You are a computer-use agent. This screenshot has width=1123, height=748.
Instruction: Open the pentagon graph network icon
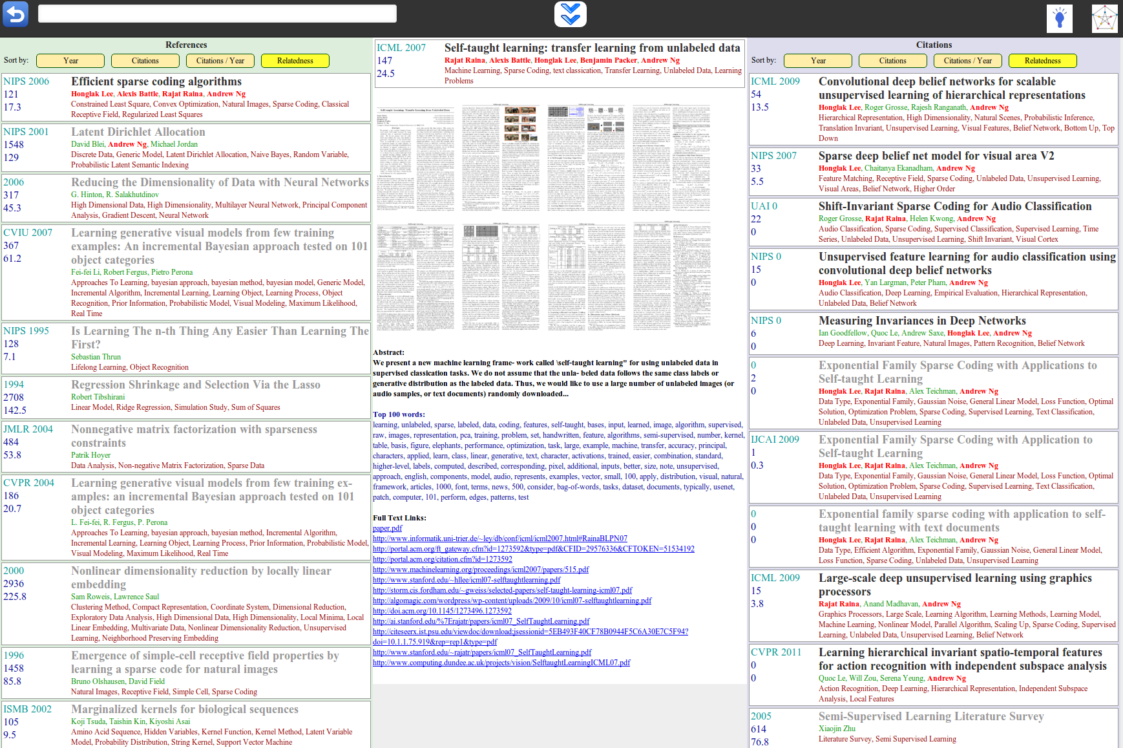tap(1104, 18)
